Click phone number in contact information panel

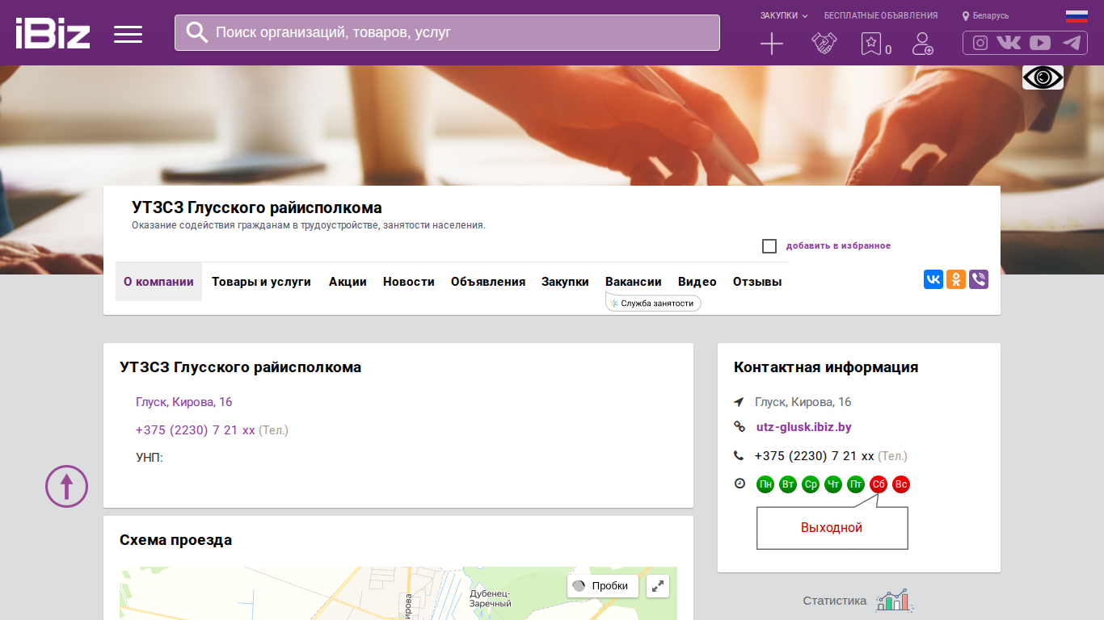click(814, 455)
